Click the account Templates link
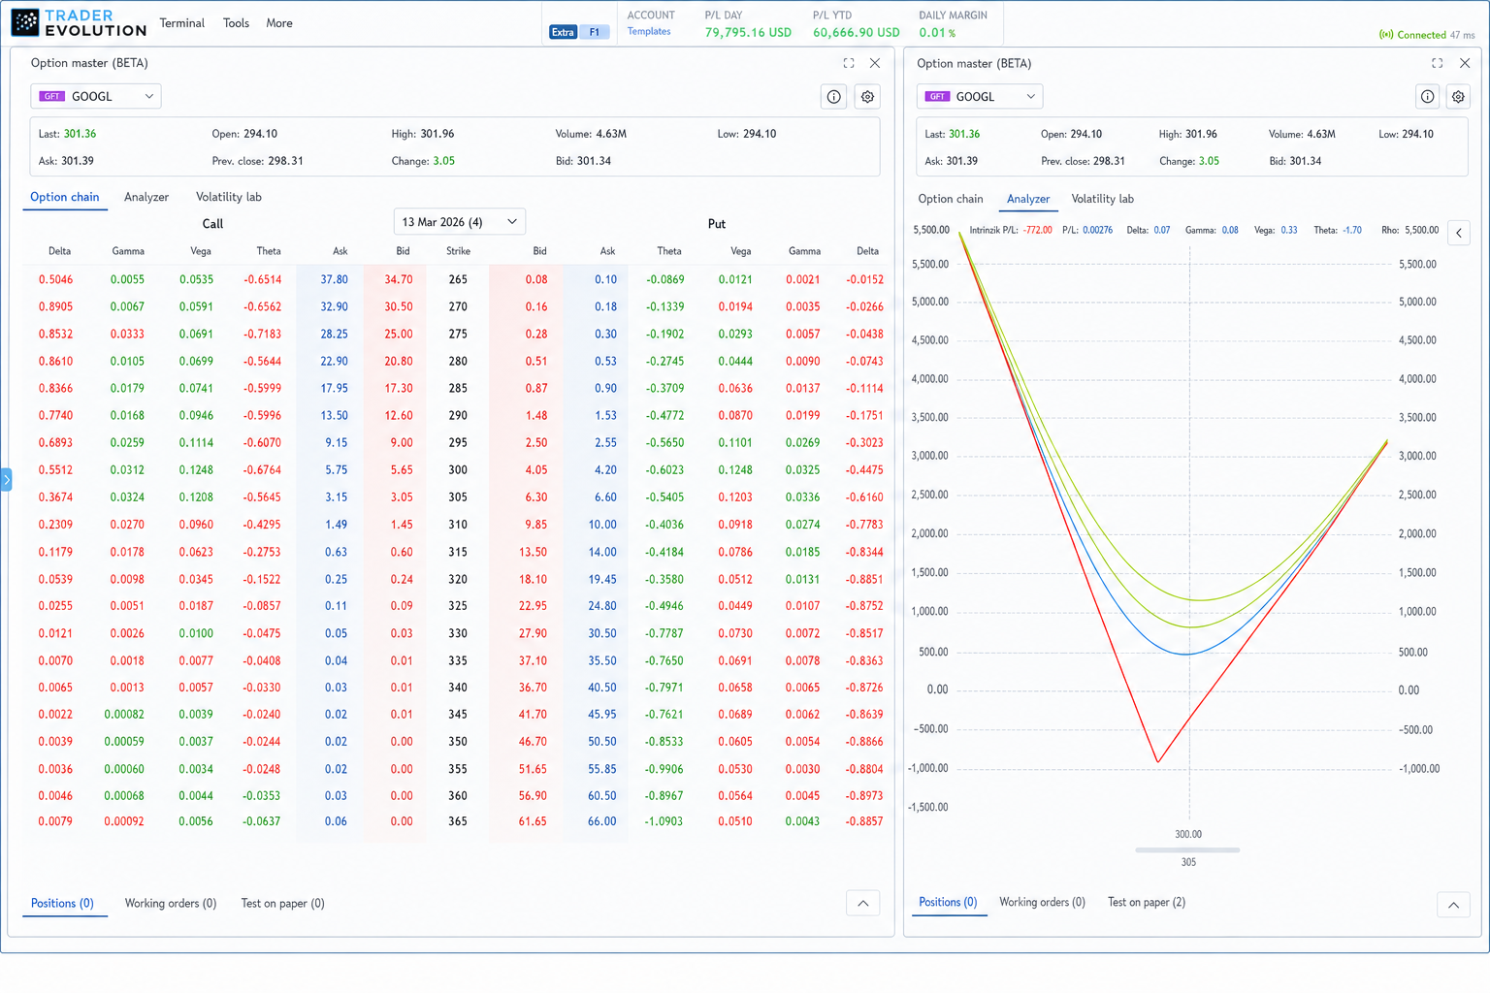The image size is (1490, 993). coord(649,31)
